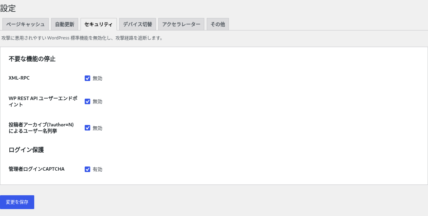This screenshot has width=428, height=216.
Task: Click the 設定 page title
Action: (x=8, y=8)
